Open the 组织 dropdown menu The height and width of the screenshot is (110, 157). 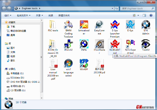point(8,15)
